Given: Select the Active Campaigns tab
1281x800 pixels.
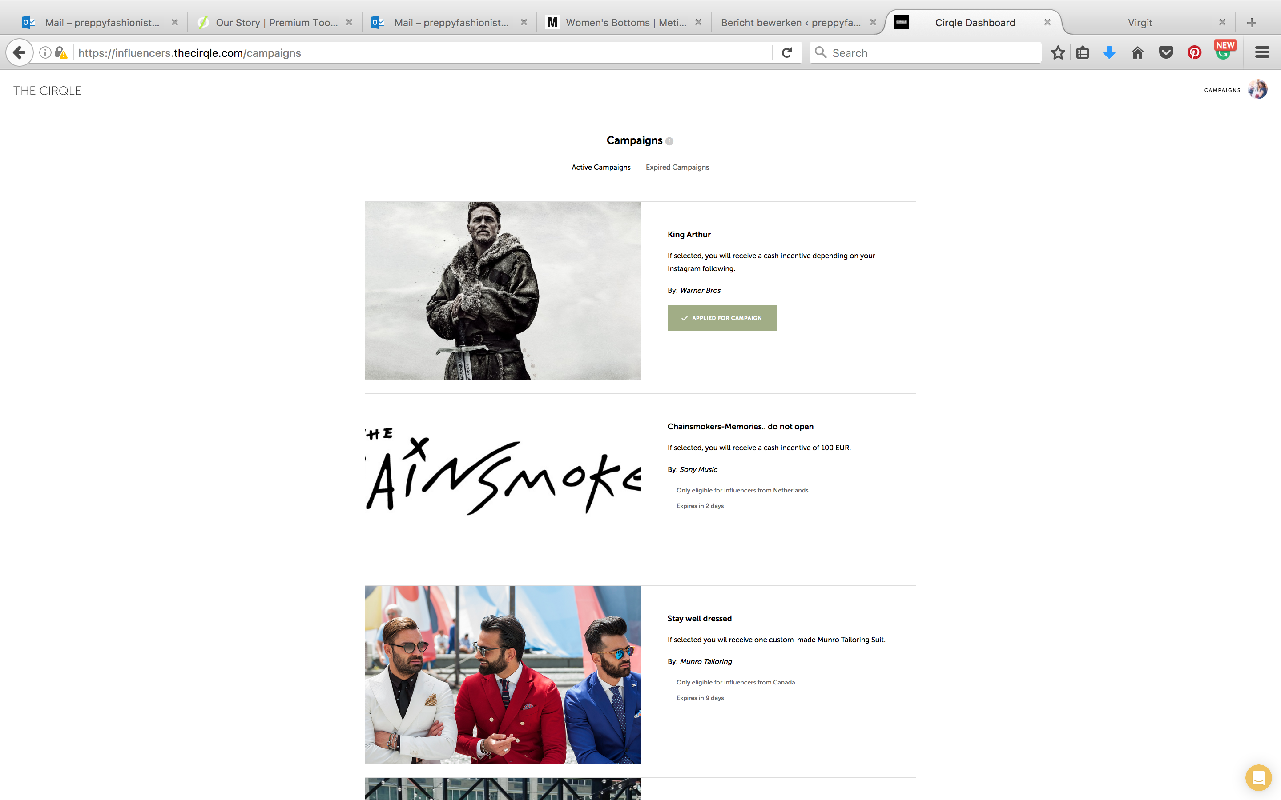Looking at the screenshot, I should [601, 167].
